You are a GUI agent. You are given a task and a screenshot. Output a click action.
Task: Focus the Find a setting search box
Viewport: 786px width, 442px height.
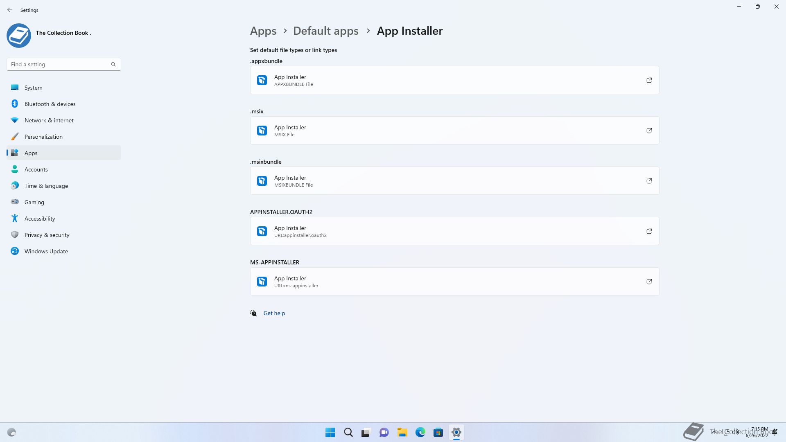tap(63, 64)
